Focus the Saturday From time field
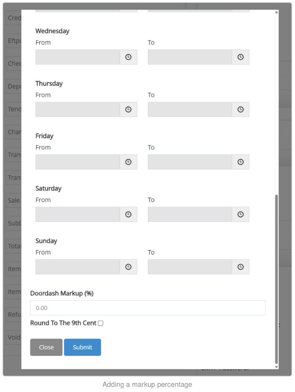This screenshot has width=295, height=392. tap(78, 214)
